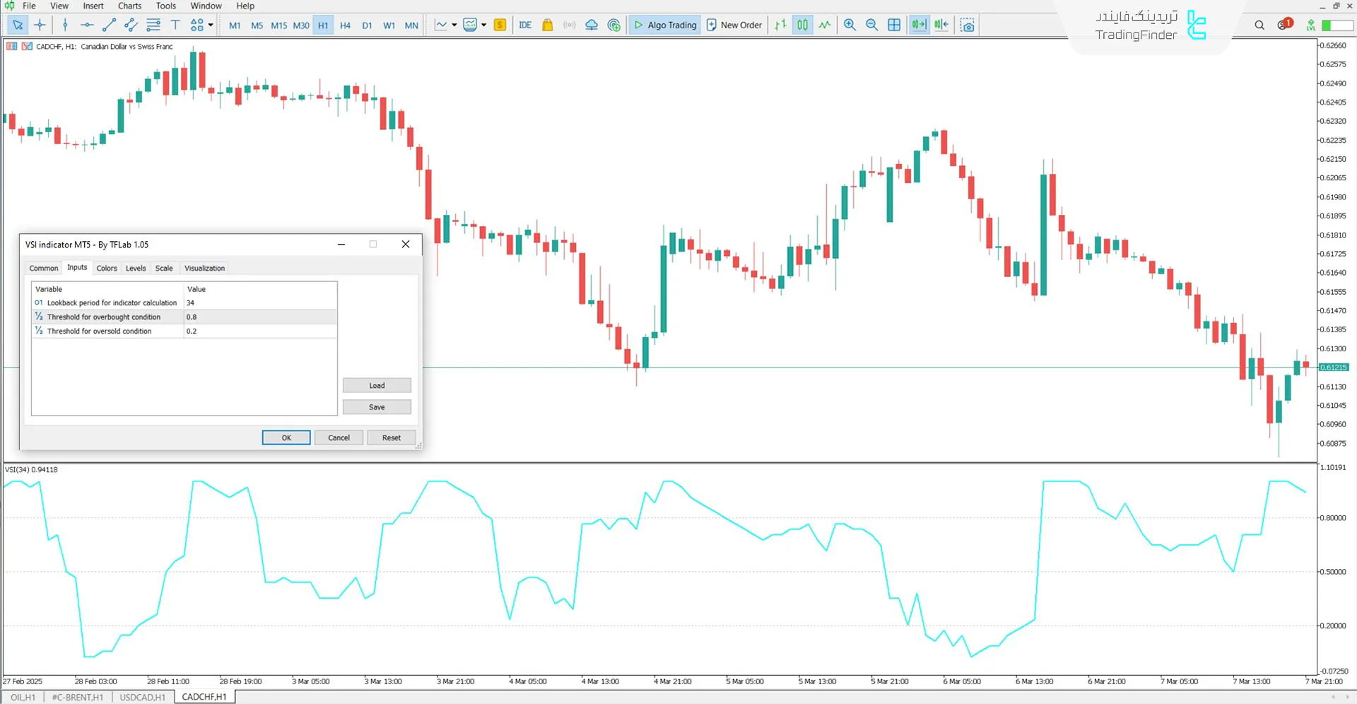Toggle one-click trading dollar icon
The height and width of the screenshot is (704, 1357).
pyautogui.click(x=500, y=25)
